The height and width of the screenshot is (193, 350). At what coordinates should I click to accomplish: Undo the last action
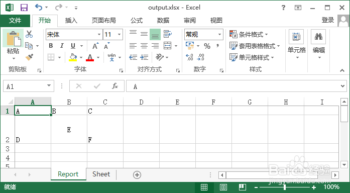tap(39, 8)
